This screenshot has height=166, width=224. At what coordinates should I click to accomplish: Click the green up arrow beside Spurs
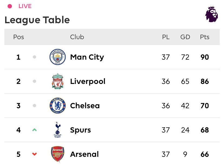coord(34,130)
